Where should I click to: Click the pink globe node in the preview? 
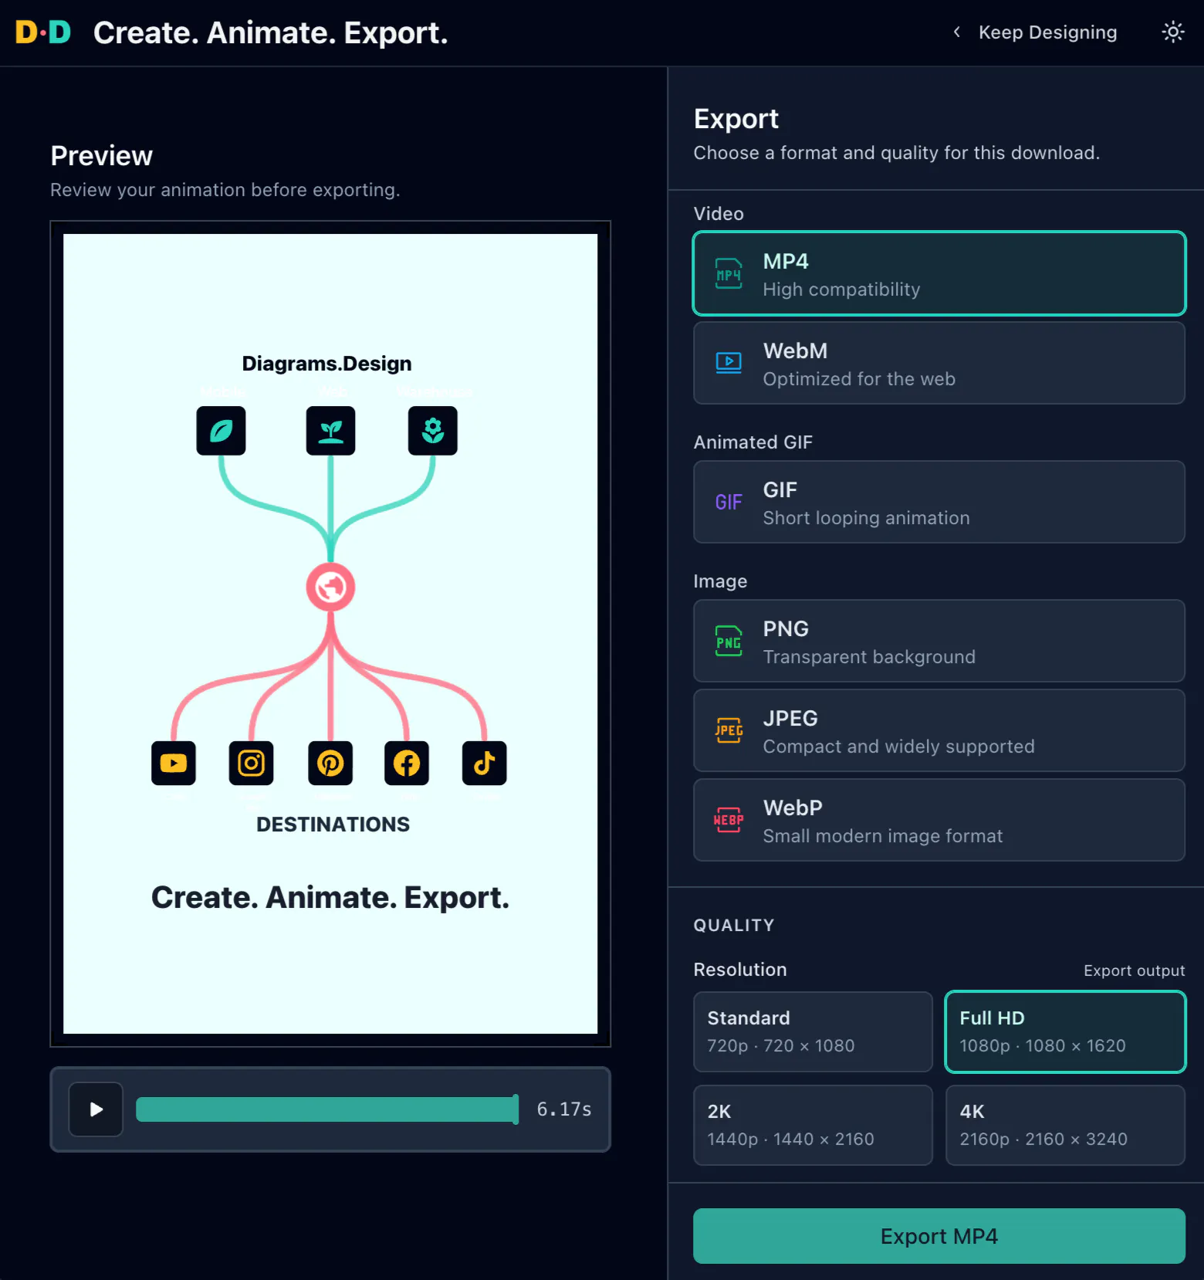(x=330, y=588)
